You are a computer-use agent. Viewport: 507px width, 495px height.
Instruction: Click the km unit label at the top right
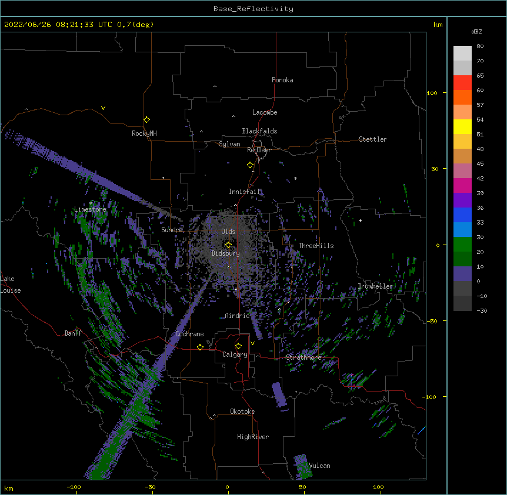[438, 25]
